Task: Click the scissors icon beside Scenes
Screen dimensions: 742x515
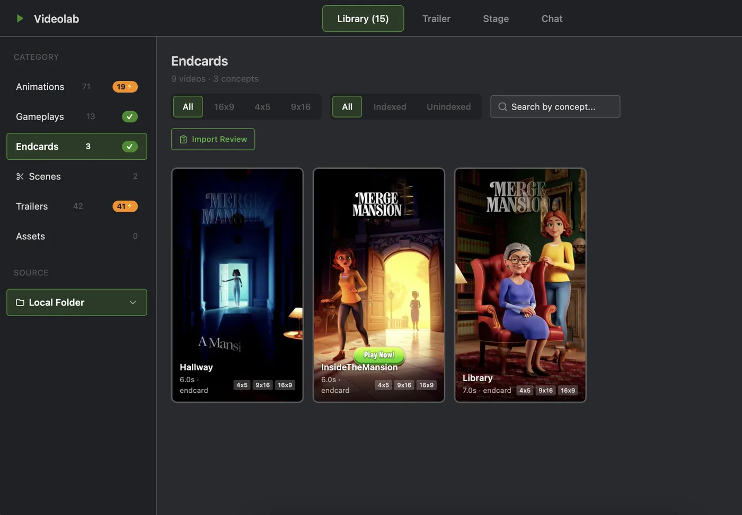Action: 20,176
